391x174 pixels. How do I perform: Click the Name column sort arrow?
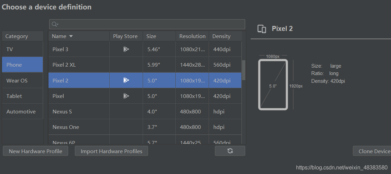(x=71, y=36)
